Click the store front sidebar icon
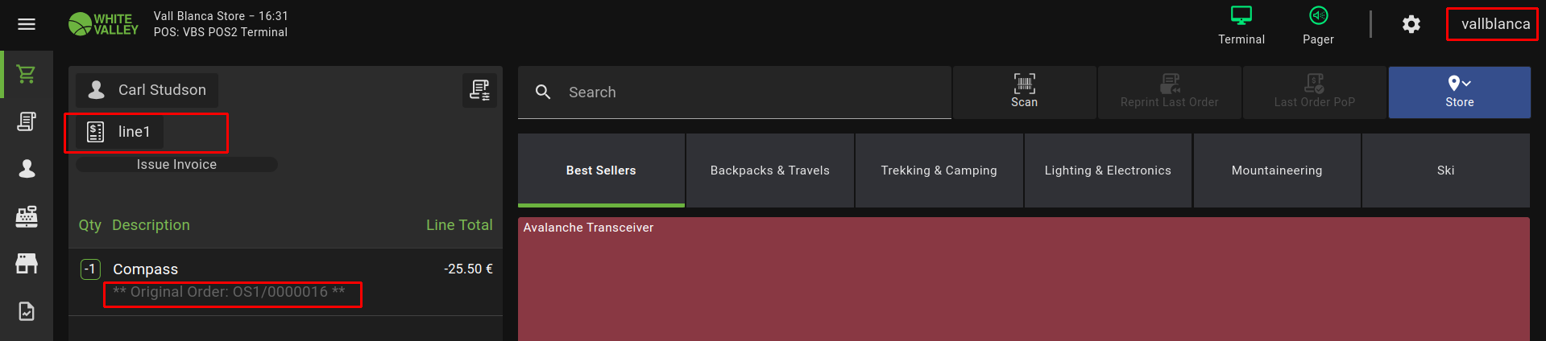This screenshot has height=341, width=1546. coord(27,264)
